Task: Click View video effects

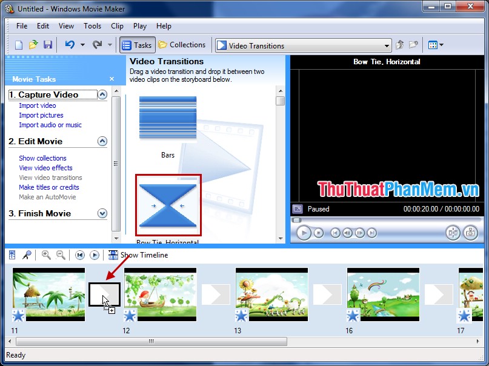Action: click(x=45, y=168)
